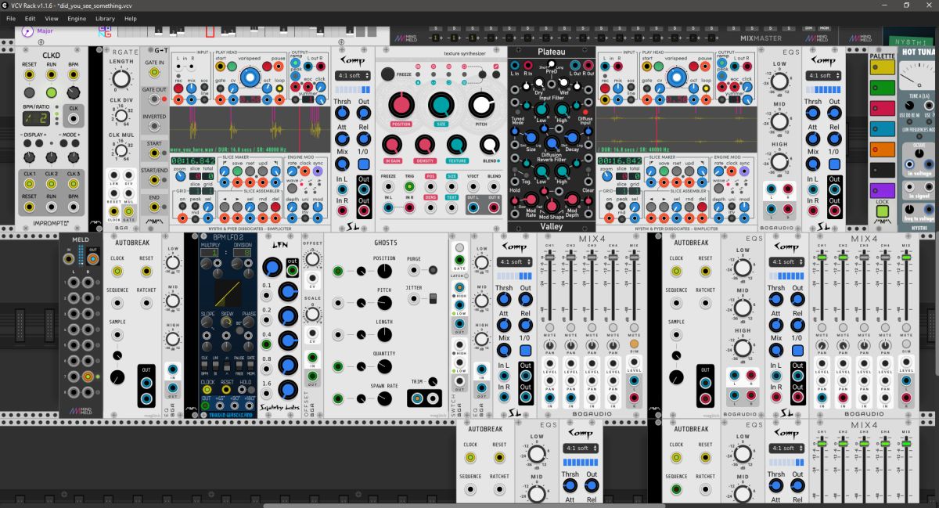
Task: Click the INVERTED jack on G→T
Action: (154, 126)
